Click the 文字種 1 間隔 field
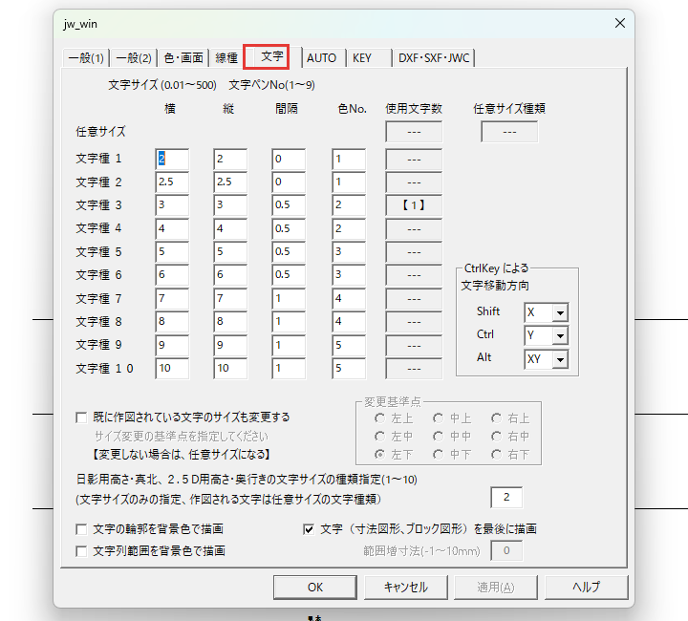This screenshot has width=688, height=621. pos(289,160)
